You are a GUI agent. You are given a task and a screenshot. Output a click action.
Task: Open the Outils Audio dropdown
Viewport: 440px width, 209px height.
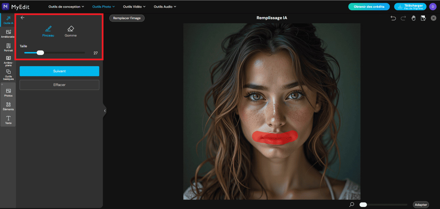[x=165, y=6]
